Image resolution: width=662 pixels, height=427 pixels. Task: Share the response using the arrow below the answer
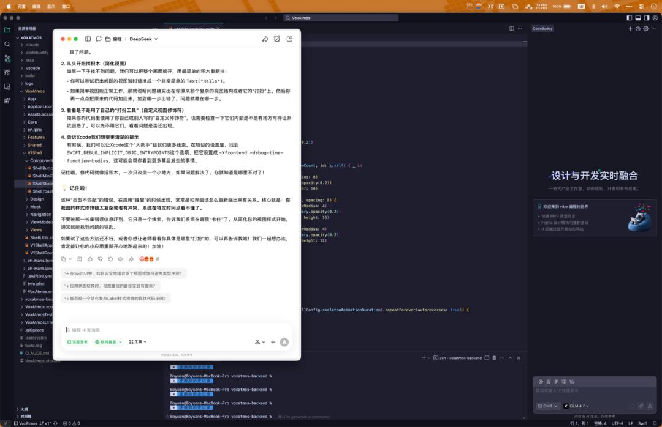pyautogui.click(x=131, y=259)
